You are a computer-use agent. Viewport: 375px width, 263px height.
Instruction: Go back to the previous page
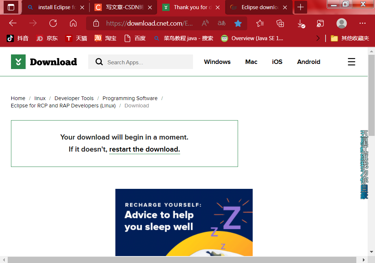[x=13, y=23]
